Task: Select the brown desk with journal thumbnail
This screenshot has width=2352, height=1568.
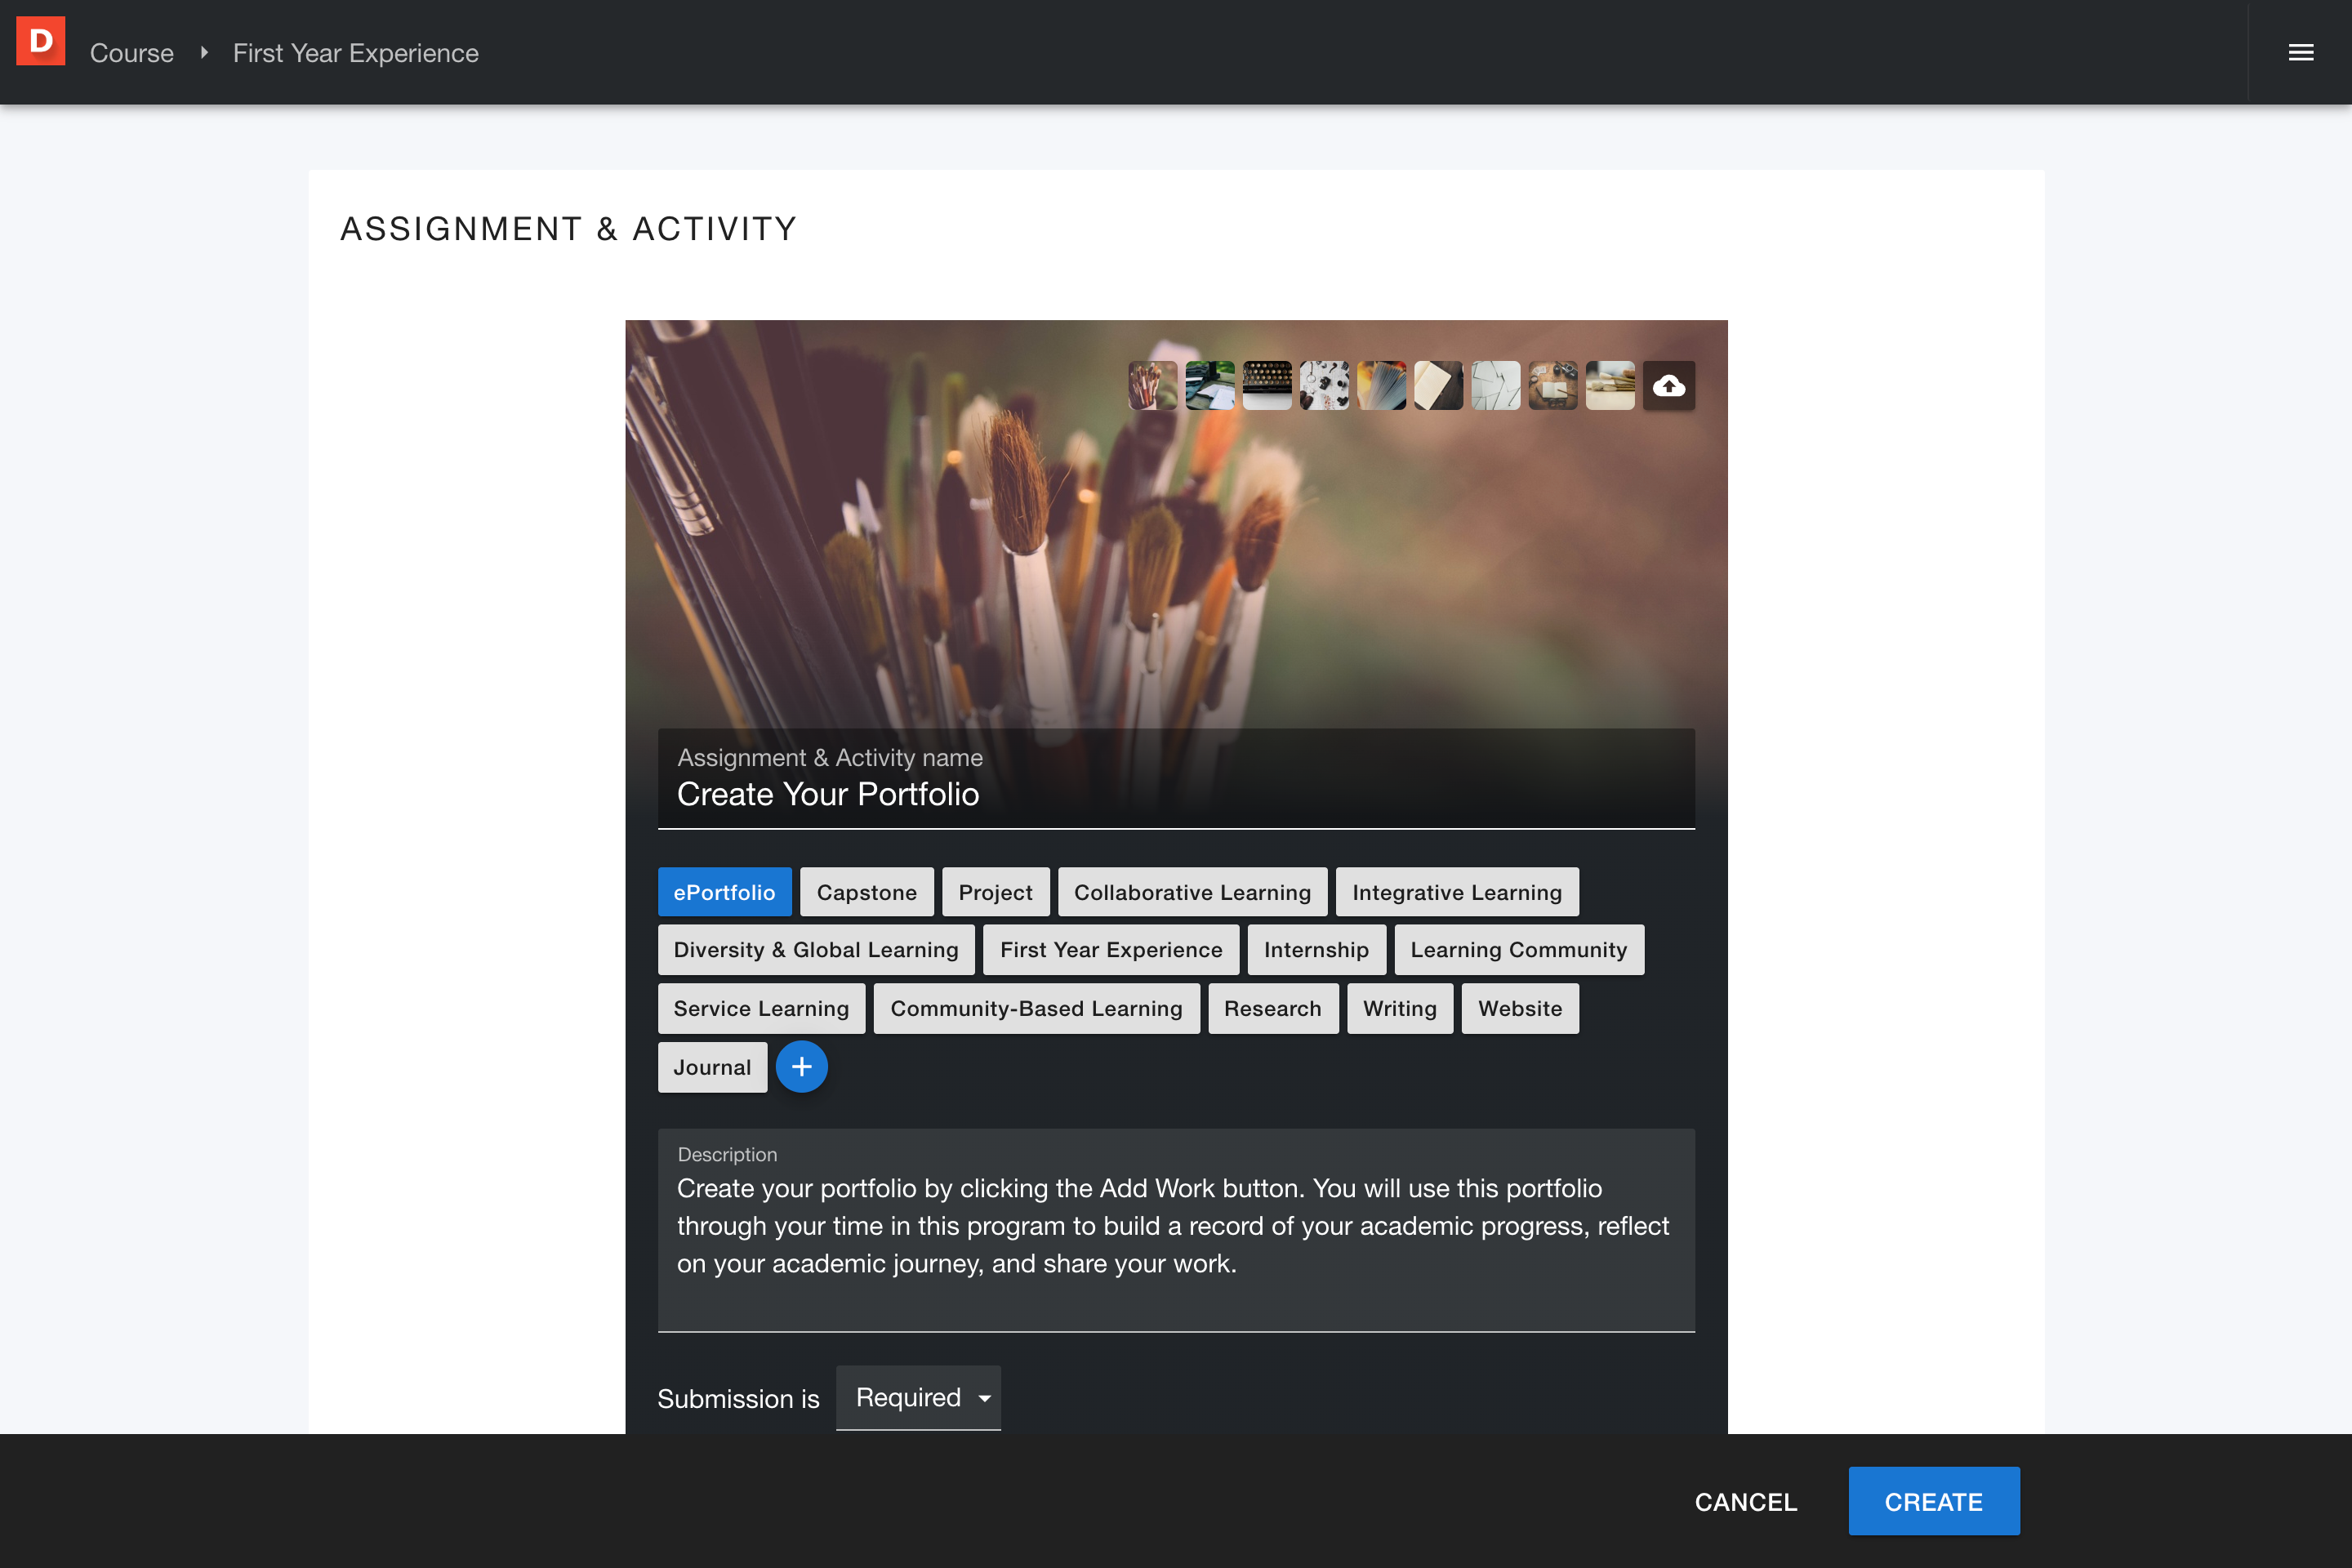Action: point(1553,385)
